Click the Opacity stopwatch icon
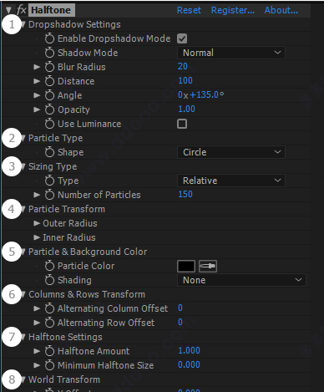Viewport: 324px width, 392px height. [x=49, y=109]
